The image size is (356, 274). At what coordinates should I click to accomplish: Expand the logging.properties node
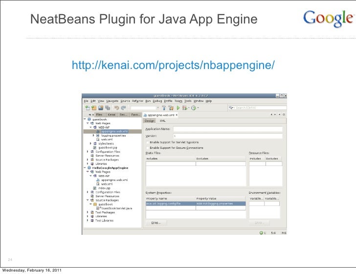tap(93, 136)
